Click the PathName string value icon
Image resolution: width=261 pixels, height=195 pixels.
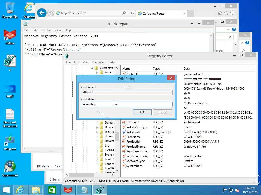point(124,137)
